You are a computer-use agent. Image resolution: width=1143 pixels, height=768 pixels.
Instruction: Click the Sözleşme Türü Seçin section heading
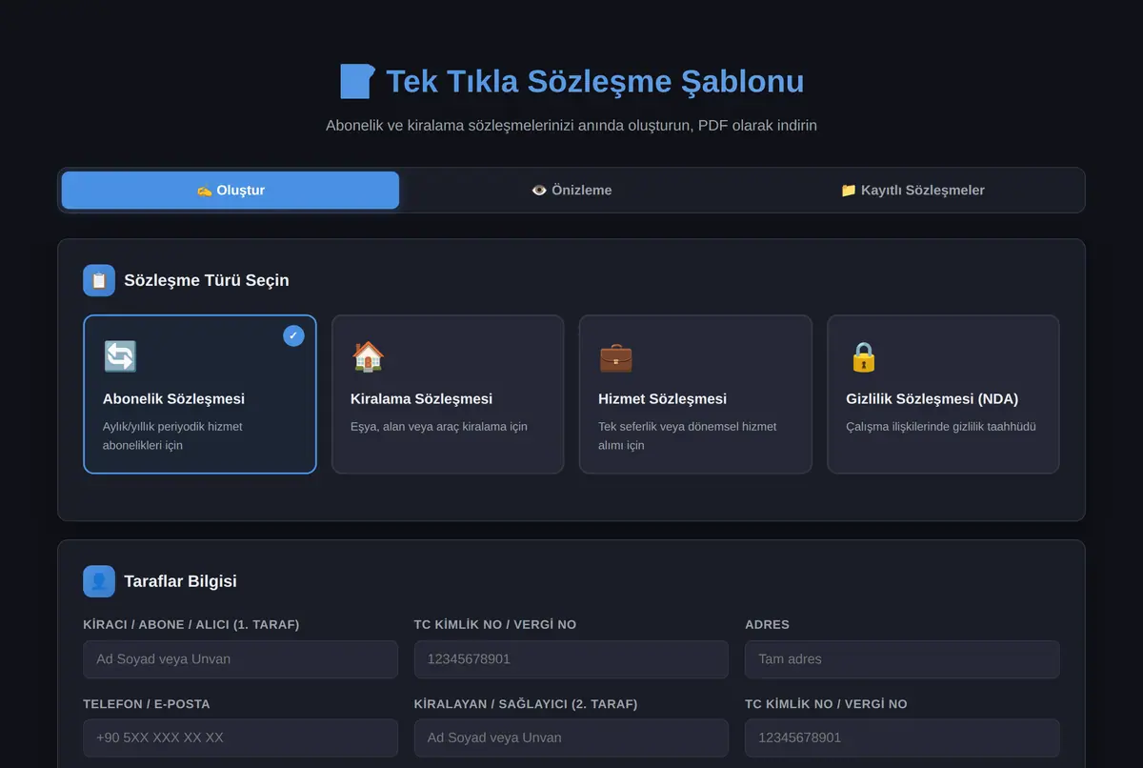tap(207, 280)
